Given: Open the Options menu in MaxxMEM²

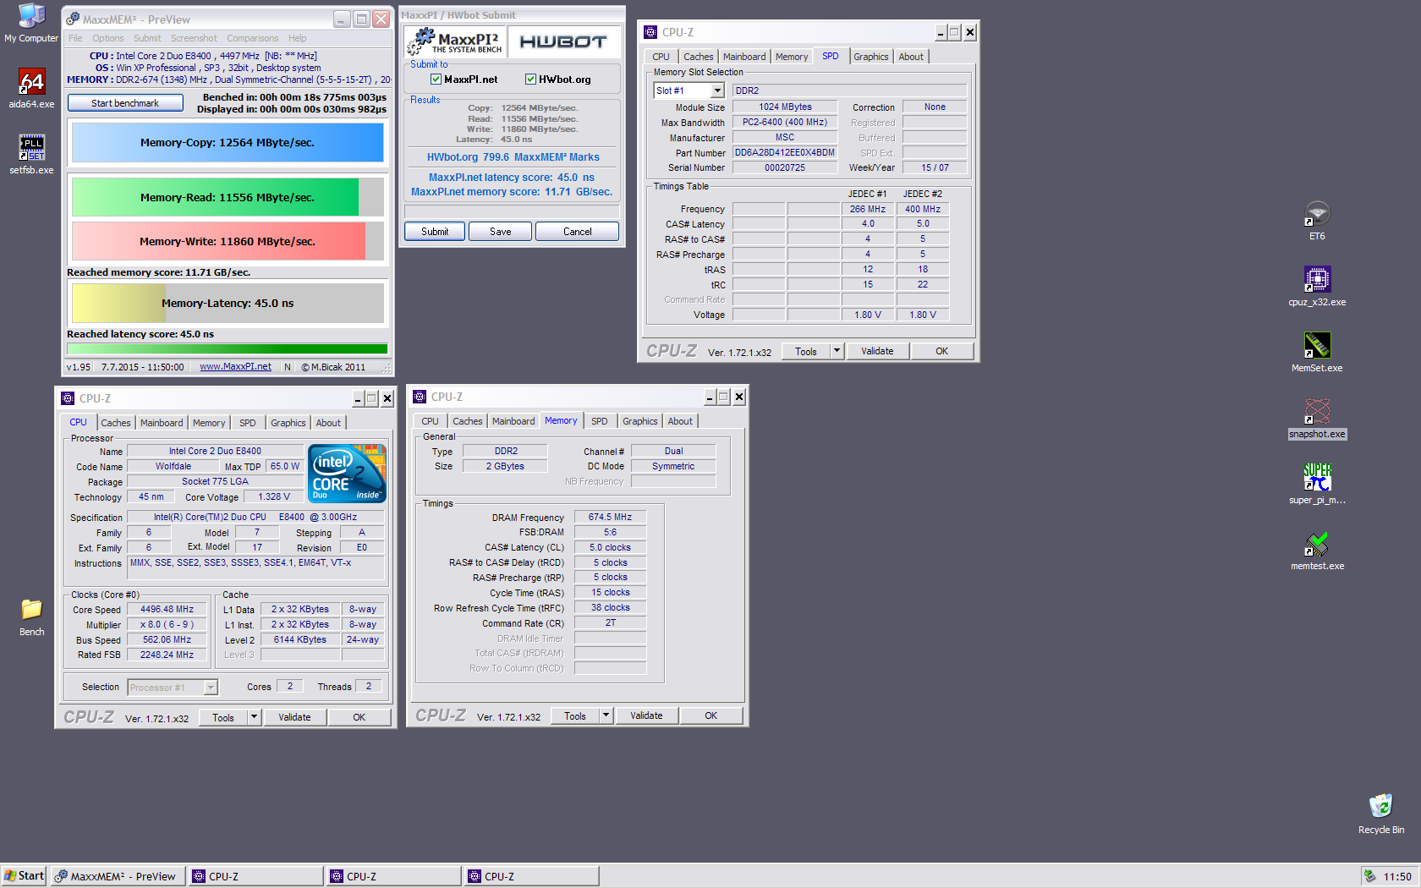Looking at the screenshot, I should 108,38.
